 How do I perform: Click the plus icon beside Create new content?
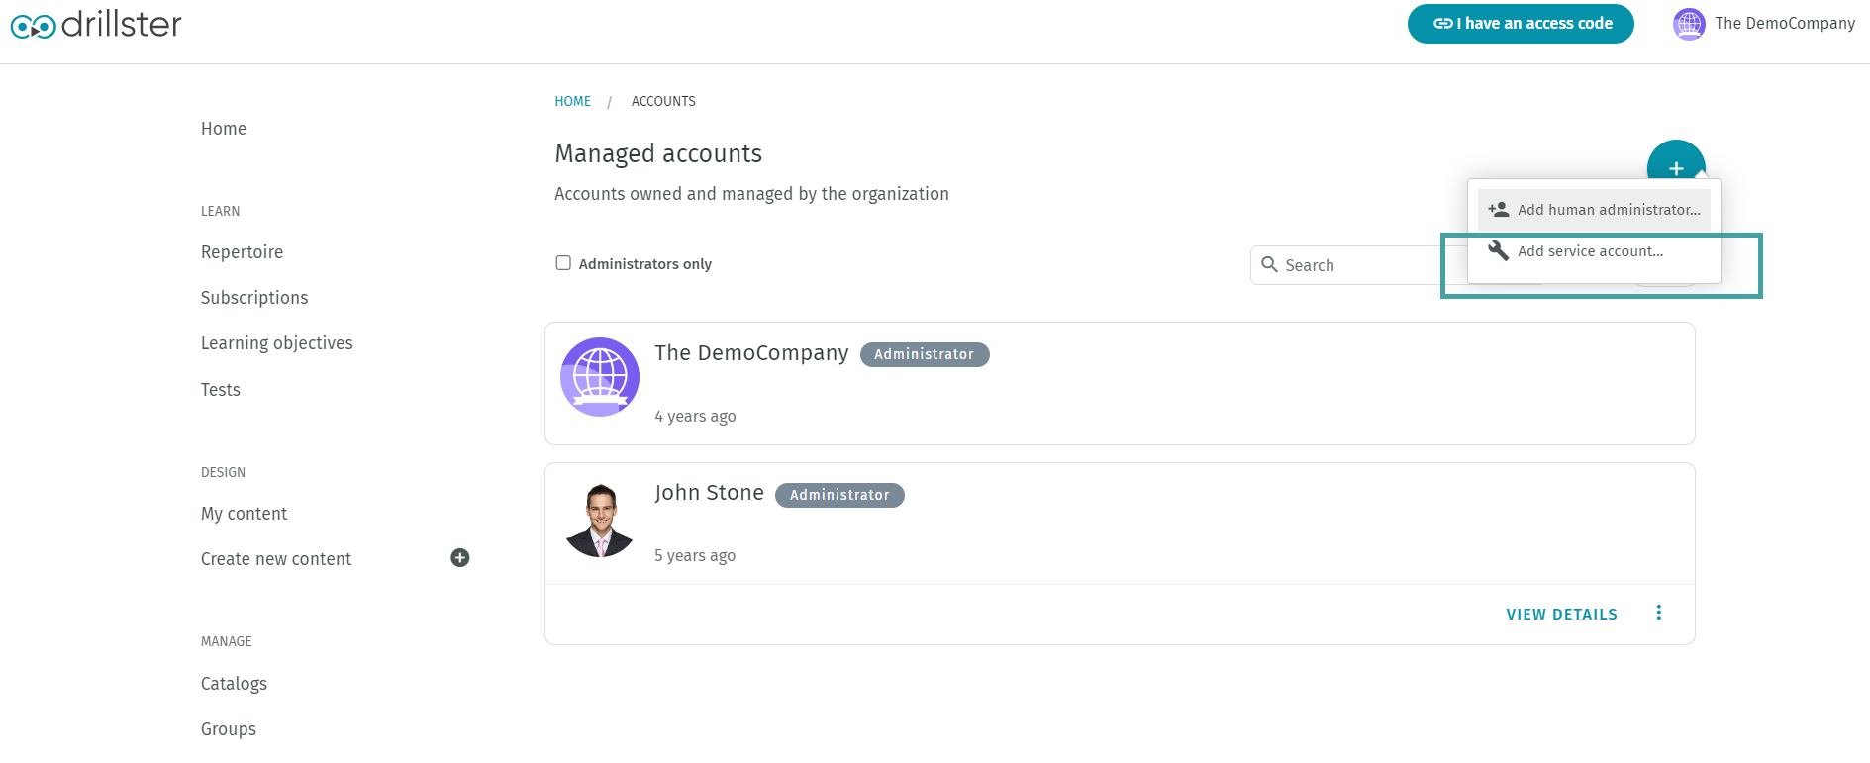click(460, 558)
